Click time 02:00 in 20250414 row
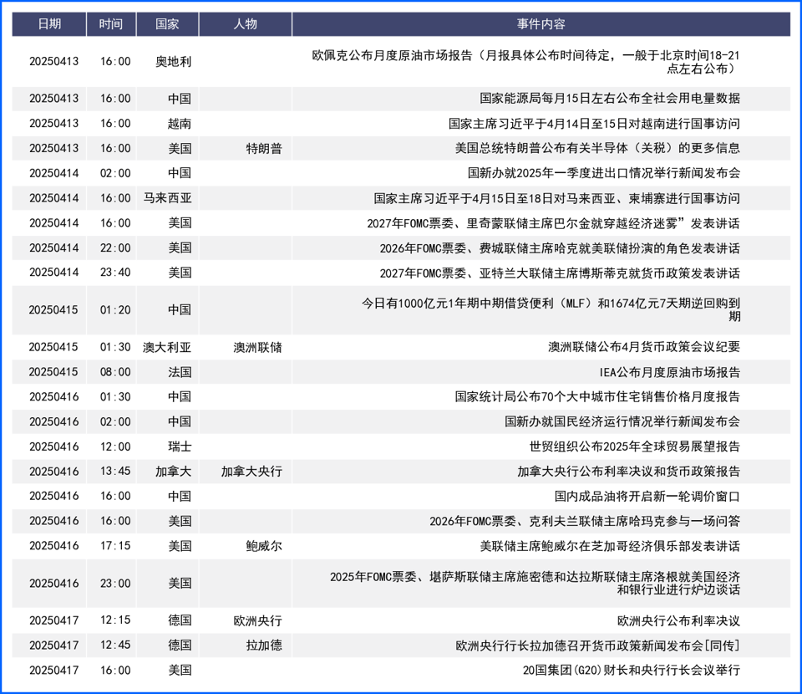The width and height of the screenshot is (802, 694). tap(115, 173)
